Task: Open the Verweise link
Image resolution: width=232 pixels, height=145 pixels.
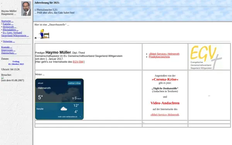Action: click(9, 41)
